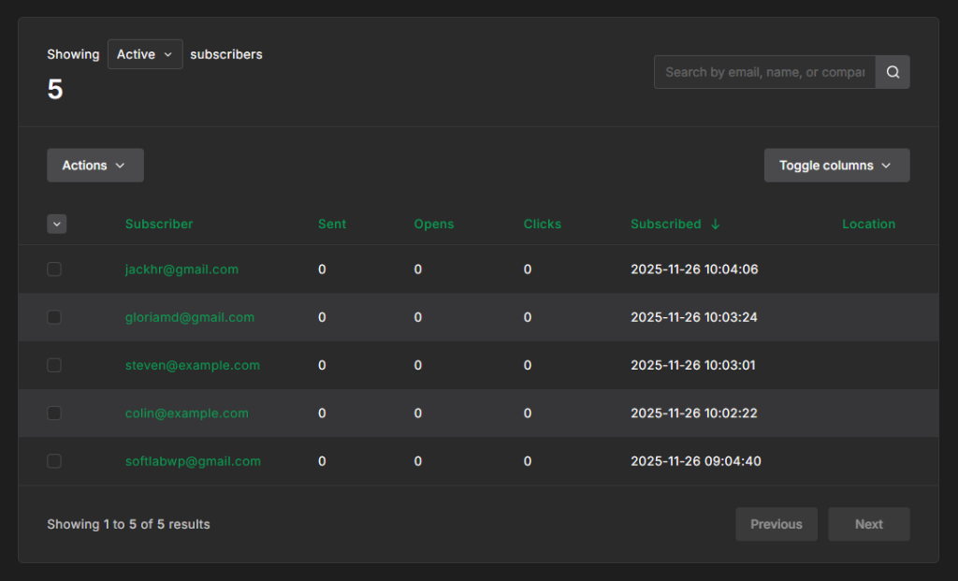Expand the Toggle columns dropdown

point(836,166)
